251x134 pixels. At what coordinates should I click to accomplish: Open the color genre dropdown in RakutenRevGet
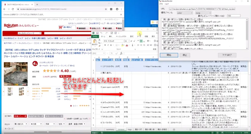[185, 13]
